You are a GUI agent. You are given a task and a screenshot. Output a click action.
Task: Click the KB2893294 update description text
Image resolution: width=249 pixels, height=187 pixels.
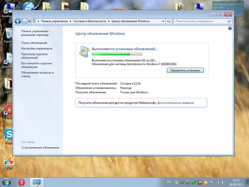click(x=134, y=64)
